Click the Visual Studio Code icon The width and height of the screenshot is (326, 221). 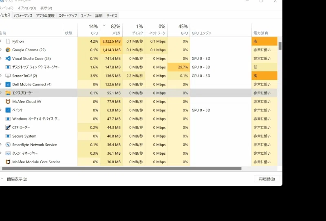pos(8,58)
